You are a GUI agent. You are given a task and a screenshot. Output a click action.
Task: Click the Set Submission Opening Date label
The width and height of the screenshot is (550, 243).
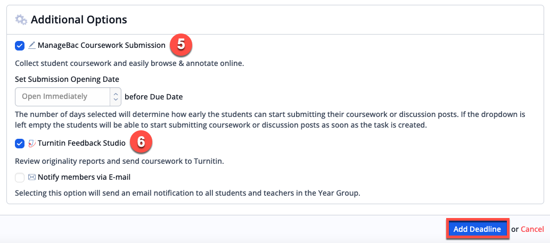[67, 79]
